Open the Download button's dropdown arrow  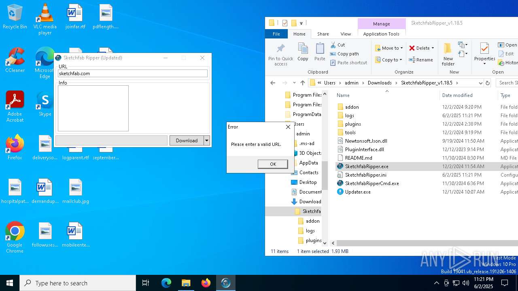coord(207,141)
